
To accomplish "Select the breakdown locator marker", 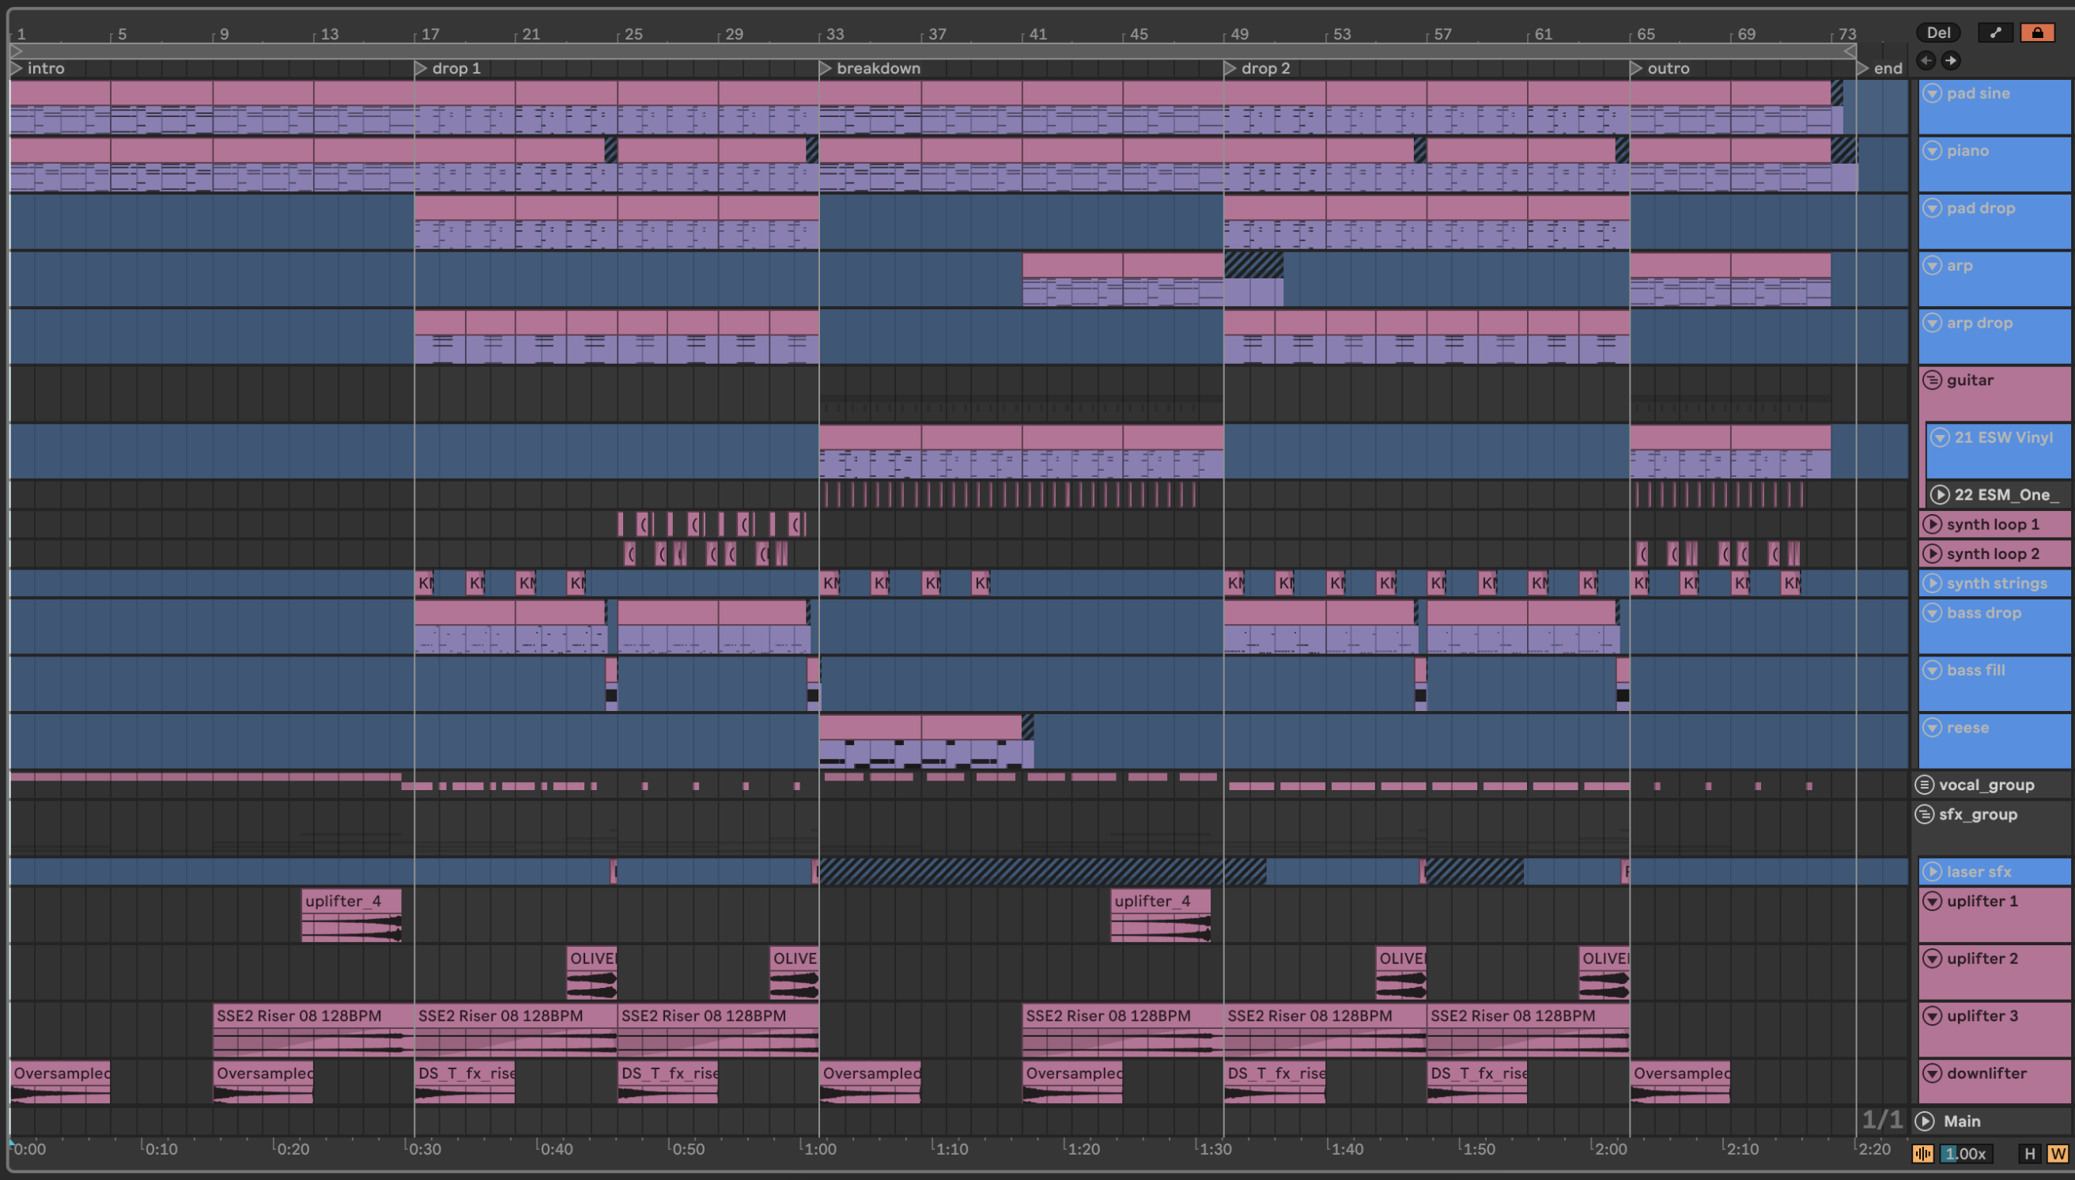I will (826, 69).
